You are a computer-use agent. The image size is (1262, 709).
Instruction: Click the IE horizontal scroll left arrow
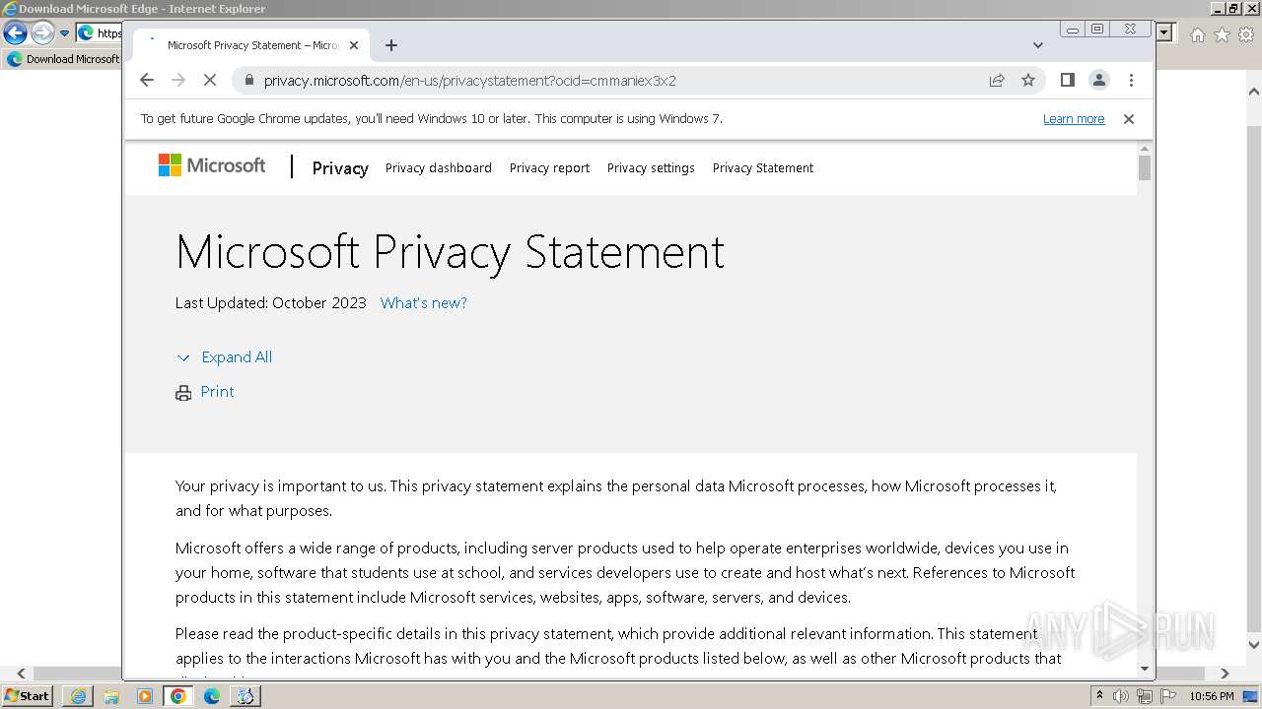(x=20, y=674)
